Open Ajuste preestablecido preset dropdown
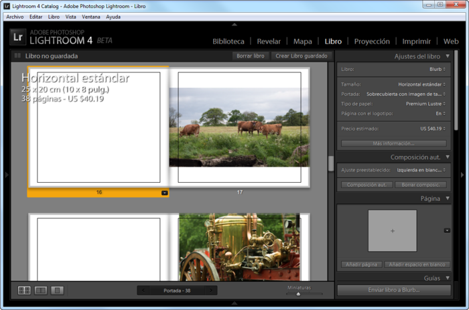 [x=421, y=170]
